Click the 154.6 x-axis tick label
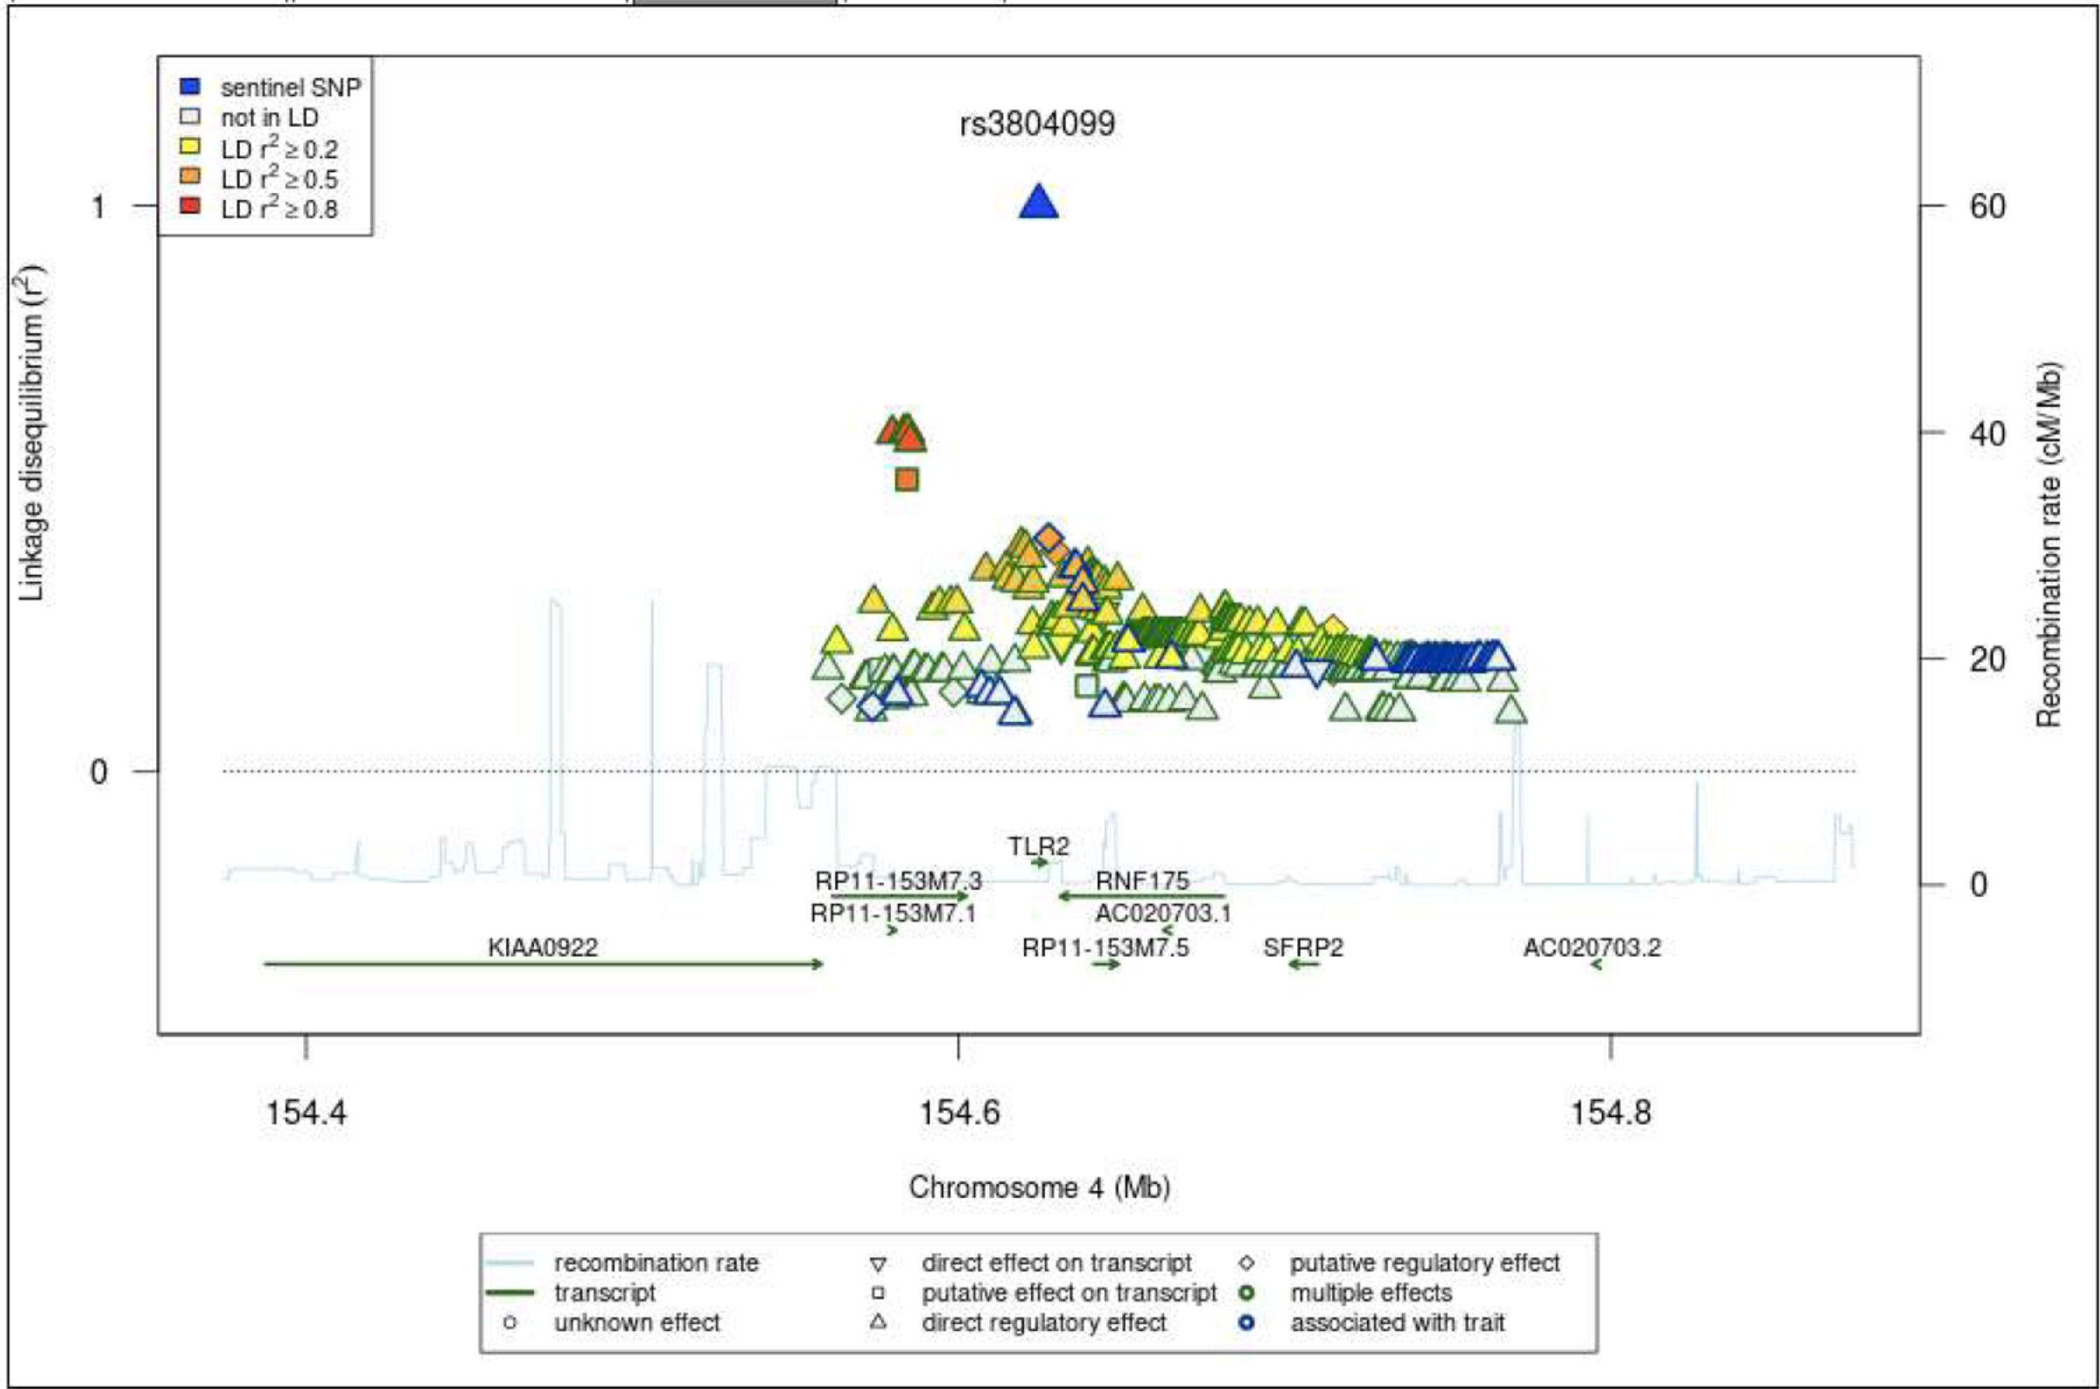 pyautogui.click(x=959, y=1112)
